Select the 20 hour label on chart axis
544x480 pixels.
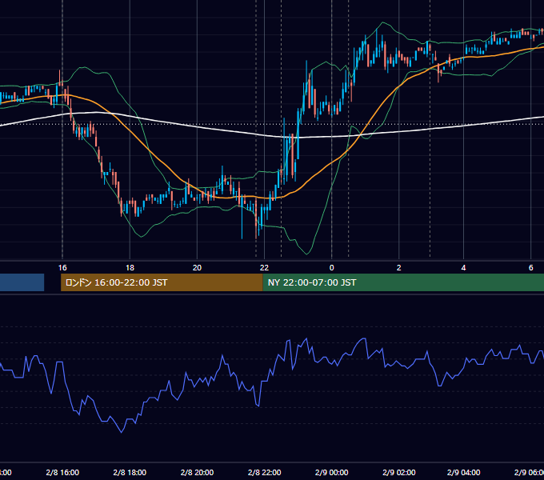click(197, 268)
